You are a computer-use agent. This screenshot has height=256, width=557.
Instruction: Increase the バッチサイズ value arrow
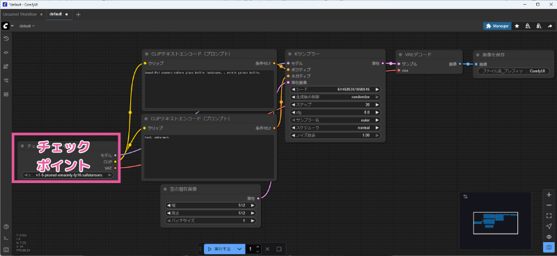coord(252,221)
